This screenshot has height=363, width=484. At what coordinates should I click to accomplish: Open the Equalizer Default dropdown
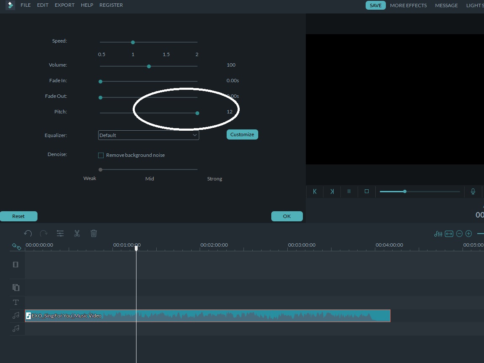pyautogui.click(x=148, y=135)
